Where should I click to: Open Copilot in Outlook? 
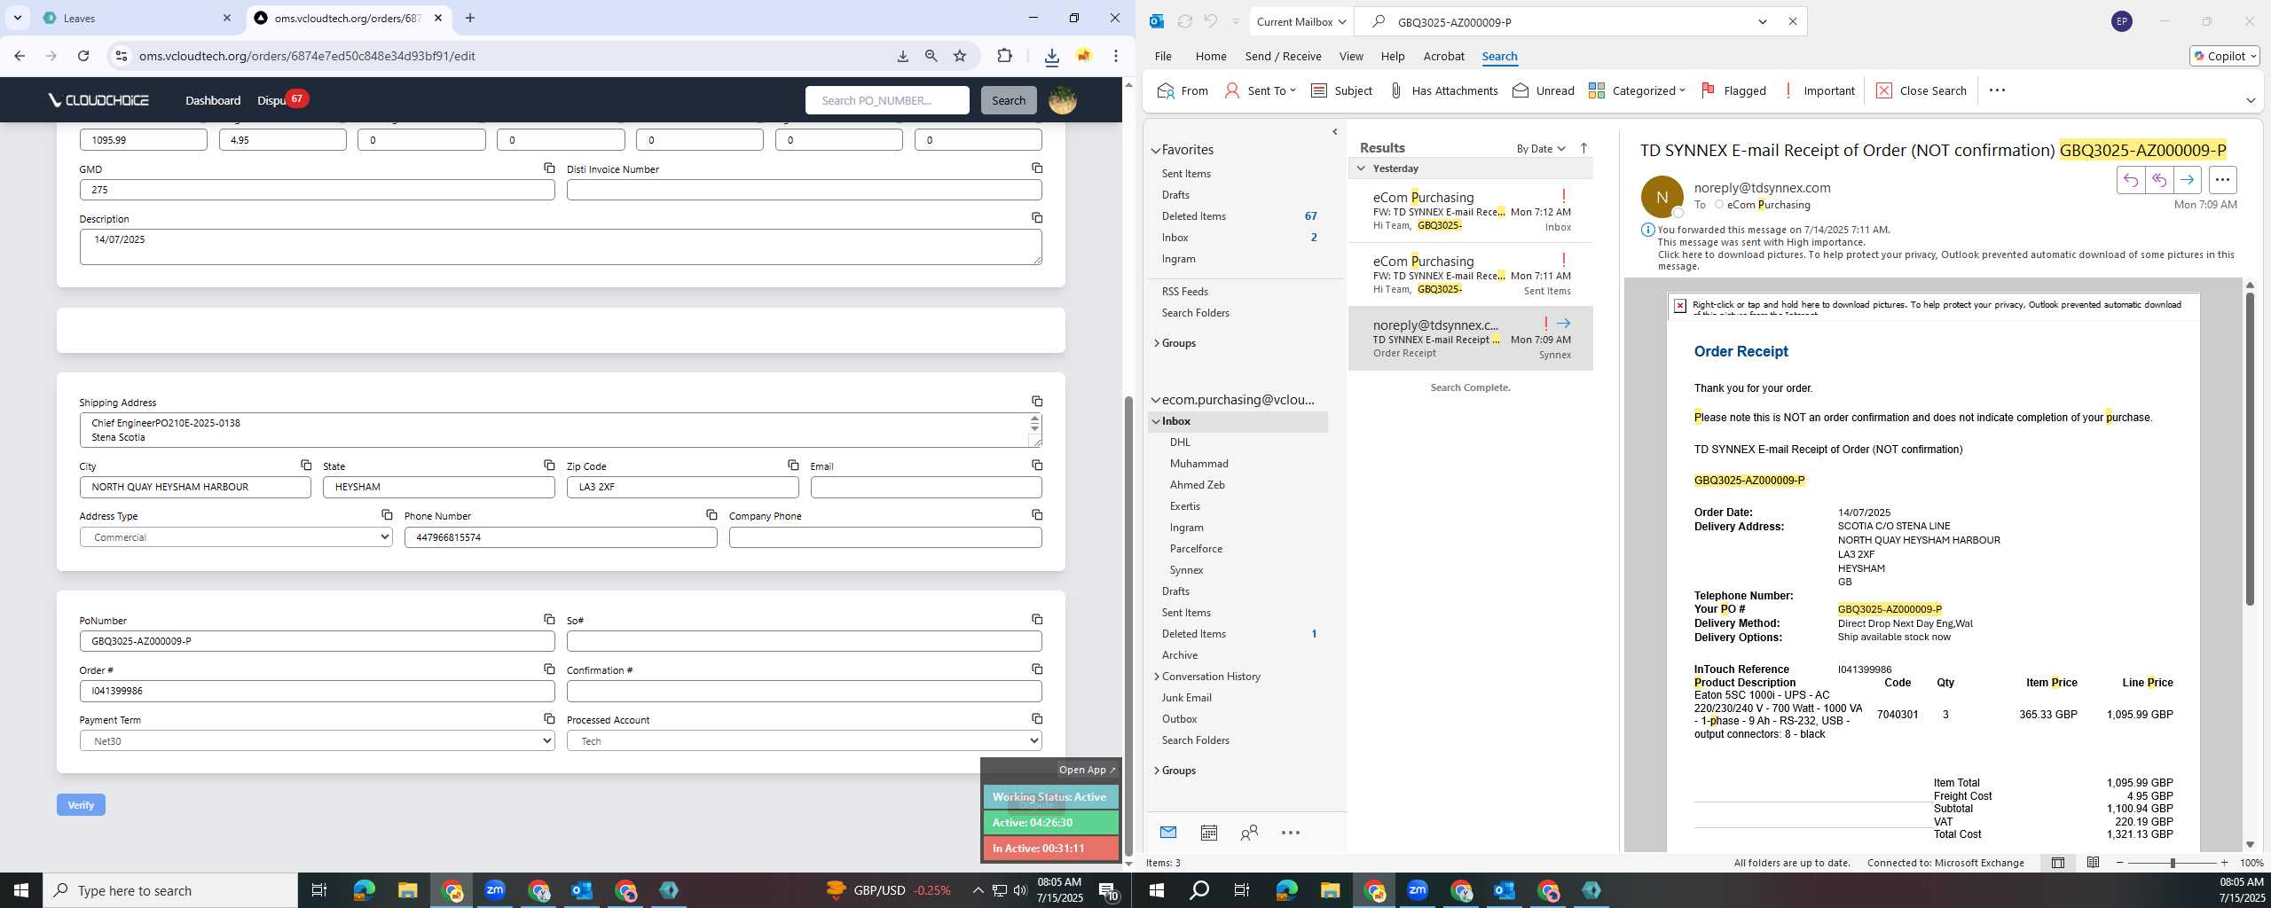pos(2224,56)
